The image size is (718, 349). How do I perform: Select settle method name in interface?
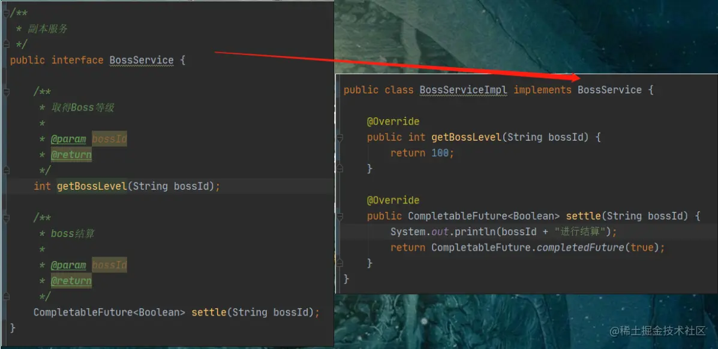(209, 312)
